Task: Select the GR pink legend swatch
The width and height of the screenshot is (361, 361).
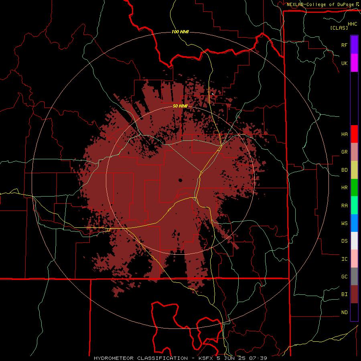Action: pos(354,152)
